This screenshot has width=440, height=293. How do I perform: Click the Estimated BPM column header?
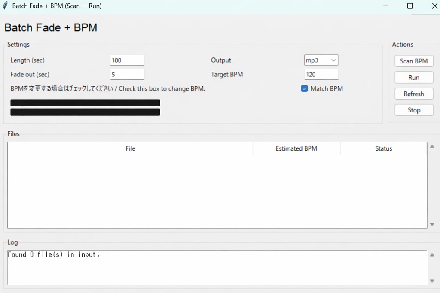pyautogui.click(x=296, y=148)
